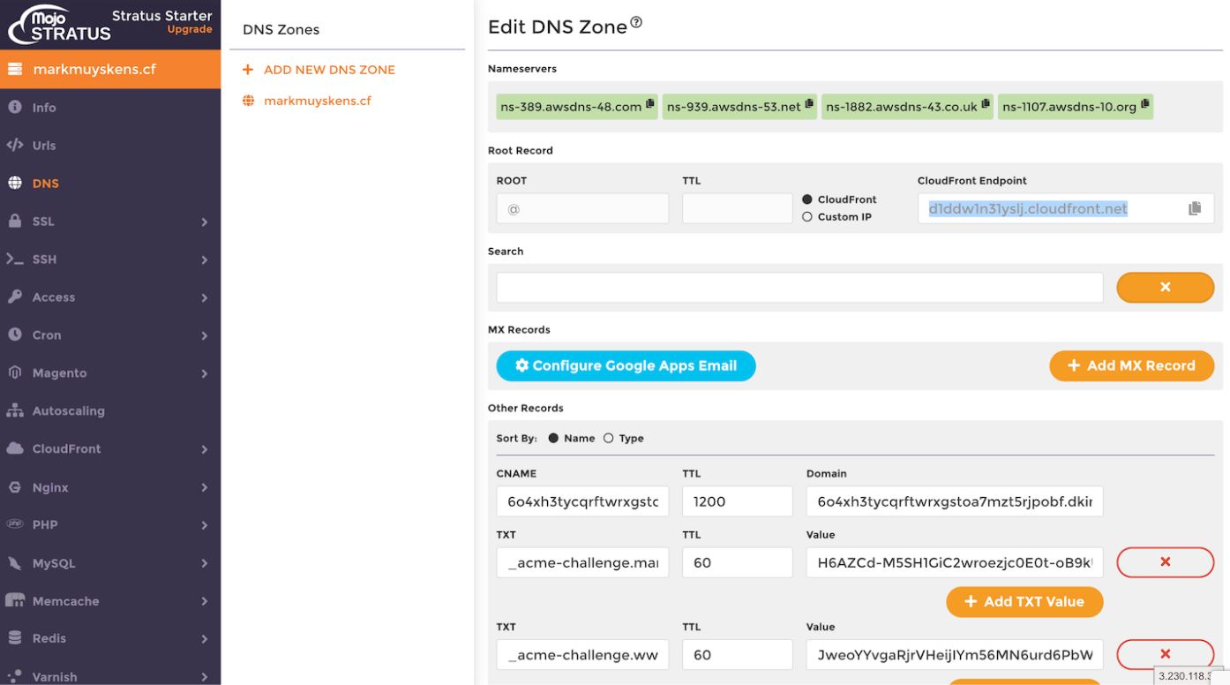Viewport: 1230px width, 685px height.
Task: Click the Upgrade link
Action: click(190, 29)
